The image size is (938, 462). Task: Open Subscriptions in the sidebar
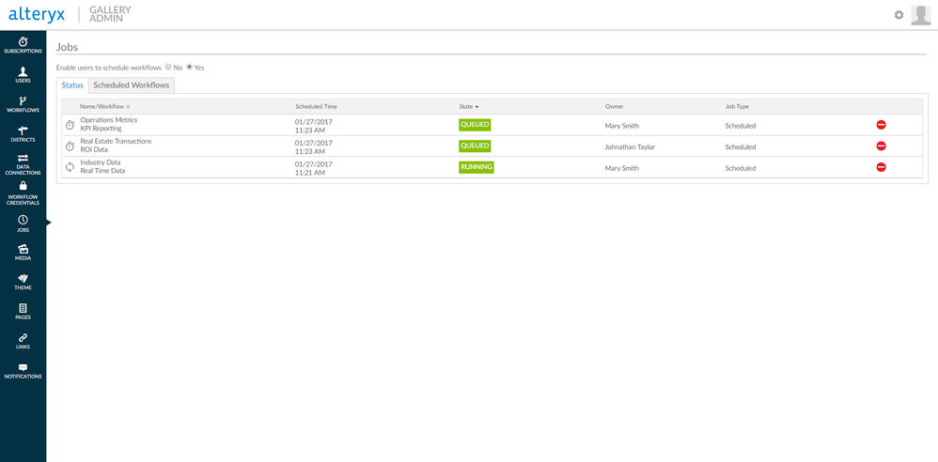pyautogui.click(x=23, y=45)
